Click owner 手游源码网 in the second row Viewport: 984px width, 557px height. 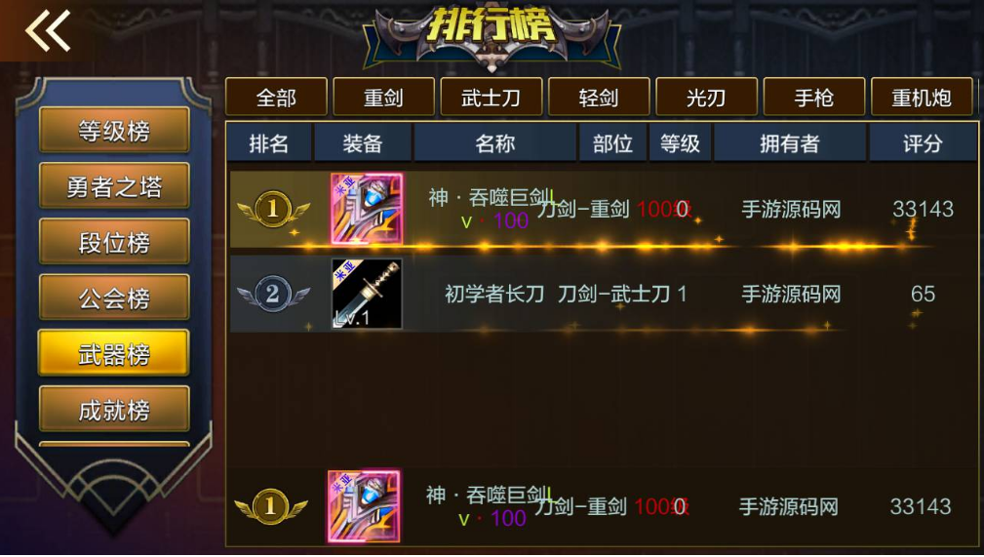click(791, 294)
